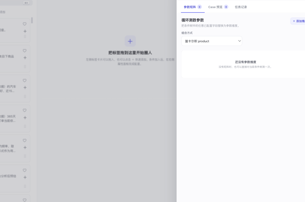The height and width of the screenshot is (202, 305).
Task: Add the 的频率，取 tag with plus icon
Action: tap(25, 147)
